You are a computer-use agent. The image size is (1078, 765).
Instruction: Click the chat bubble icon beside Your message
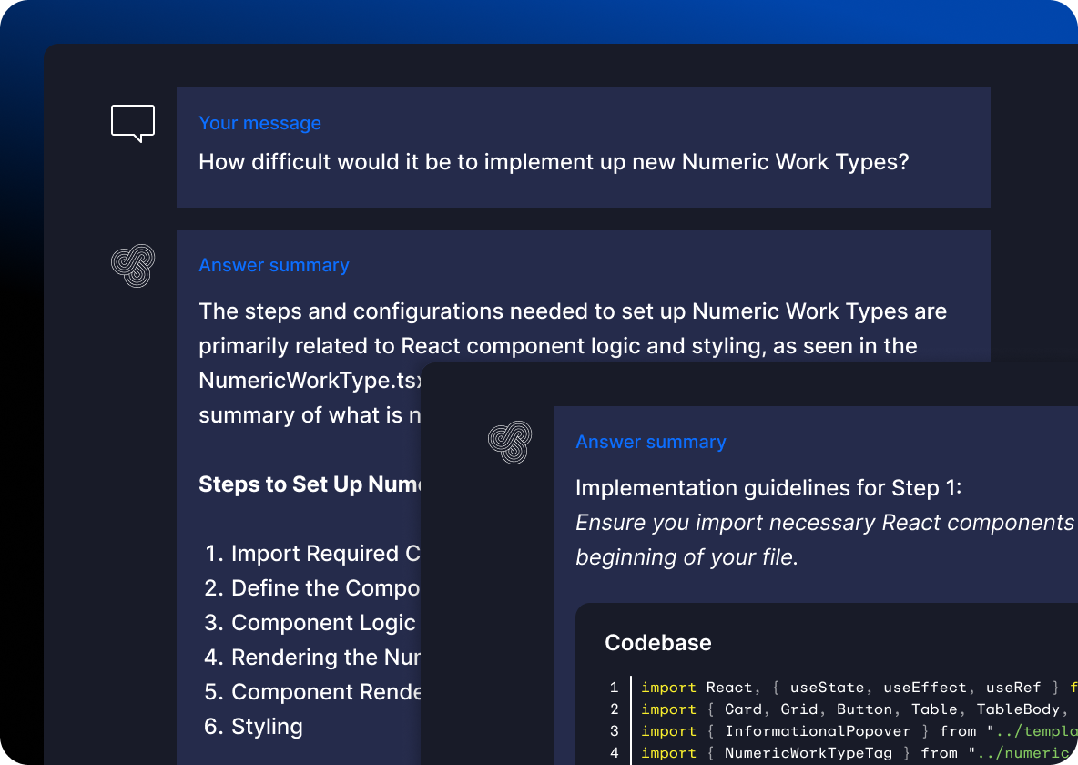coord(133,123)
